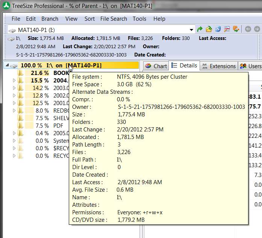Screen dimensions: 262x238
Task: Click the orange compare toolbar icon
Action: [x=236, y=29]
